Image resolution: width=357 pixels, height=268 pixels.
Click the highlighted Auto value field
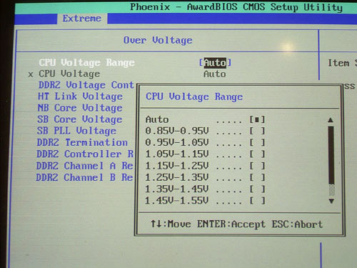pos(215,63)
